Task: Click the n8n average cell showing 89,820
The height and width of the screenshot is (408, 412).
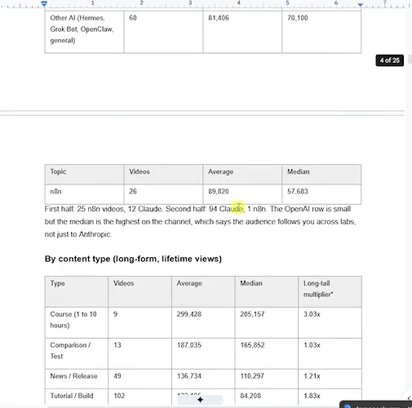Action: point(242,194)
